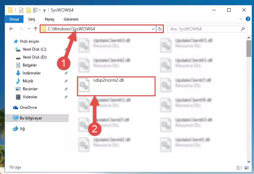Image resolution: width=254 pixels, height=174 pixels.
Task: Go up one folder level
Action: pos(36,29)
